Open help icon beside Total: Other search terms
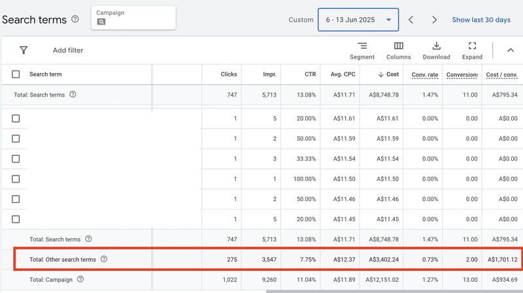This screenshot has width=523, height=293. point(104,258)
